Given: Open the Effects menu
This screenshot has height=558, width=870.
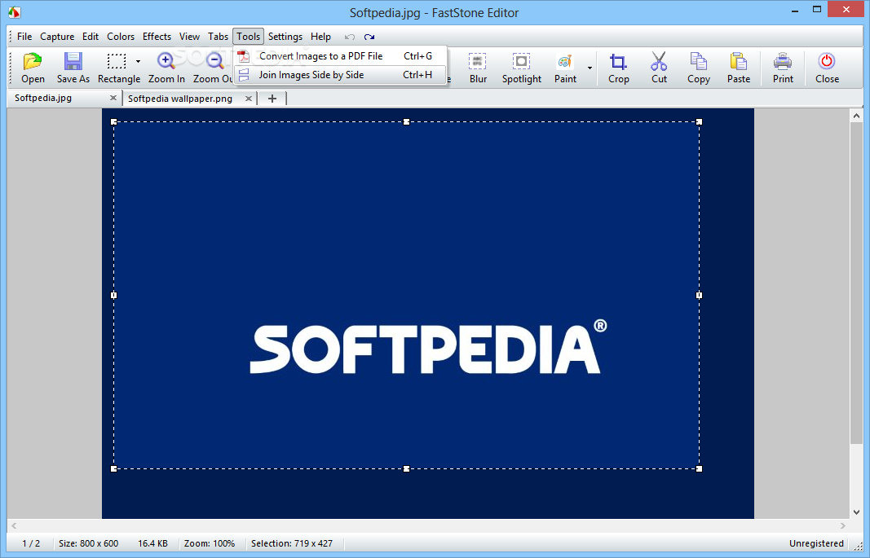Looking at the screenshot, I should pyautogui.click(x=157, y=37).
